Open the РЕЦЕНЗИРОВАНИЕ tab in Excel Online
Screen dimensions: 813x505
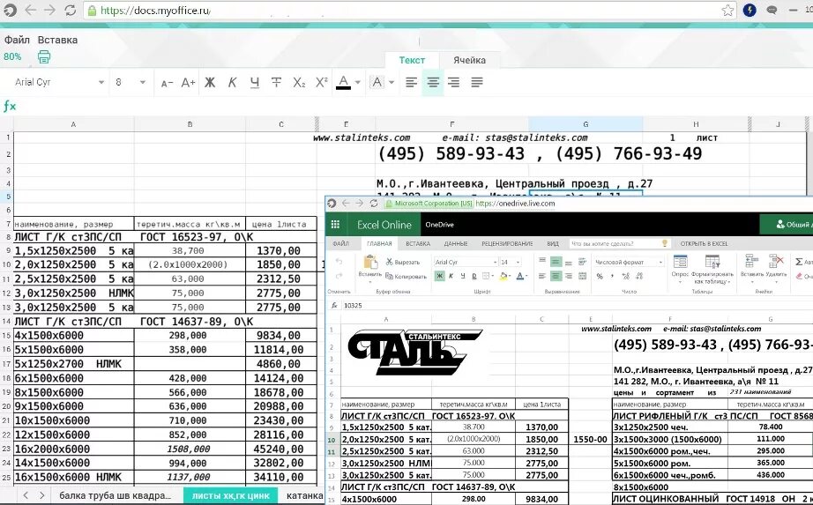(507, 243)
